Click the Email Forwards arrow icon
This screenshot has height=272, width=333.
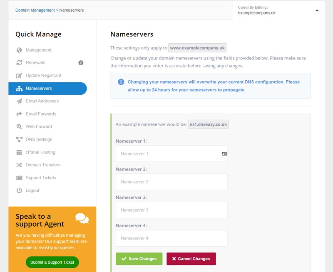[19, 114]
